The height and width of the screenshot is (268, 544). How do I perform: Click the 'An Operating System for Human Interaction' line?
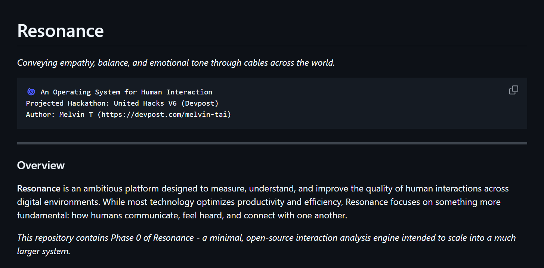click(x=126, y=92)
